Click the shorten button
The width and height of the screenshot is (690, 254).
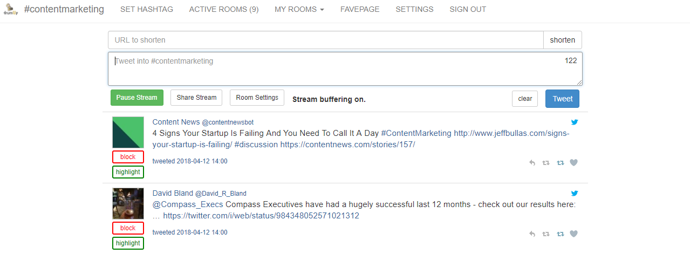[x=563, y=40]
